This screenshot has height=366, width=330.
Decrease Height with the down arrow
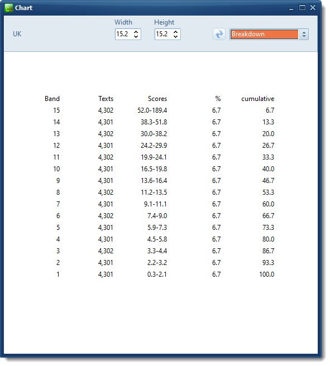click(x=176, y=37)
